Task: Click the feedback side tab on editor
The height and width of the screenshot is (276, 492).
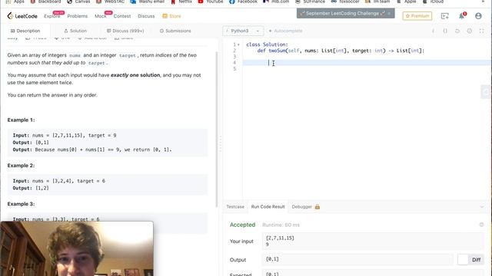Action: click(486, 92)
